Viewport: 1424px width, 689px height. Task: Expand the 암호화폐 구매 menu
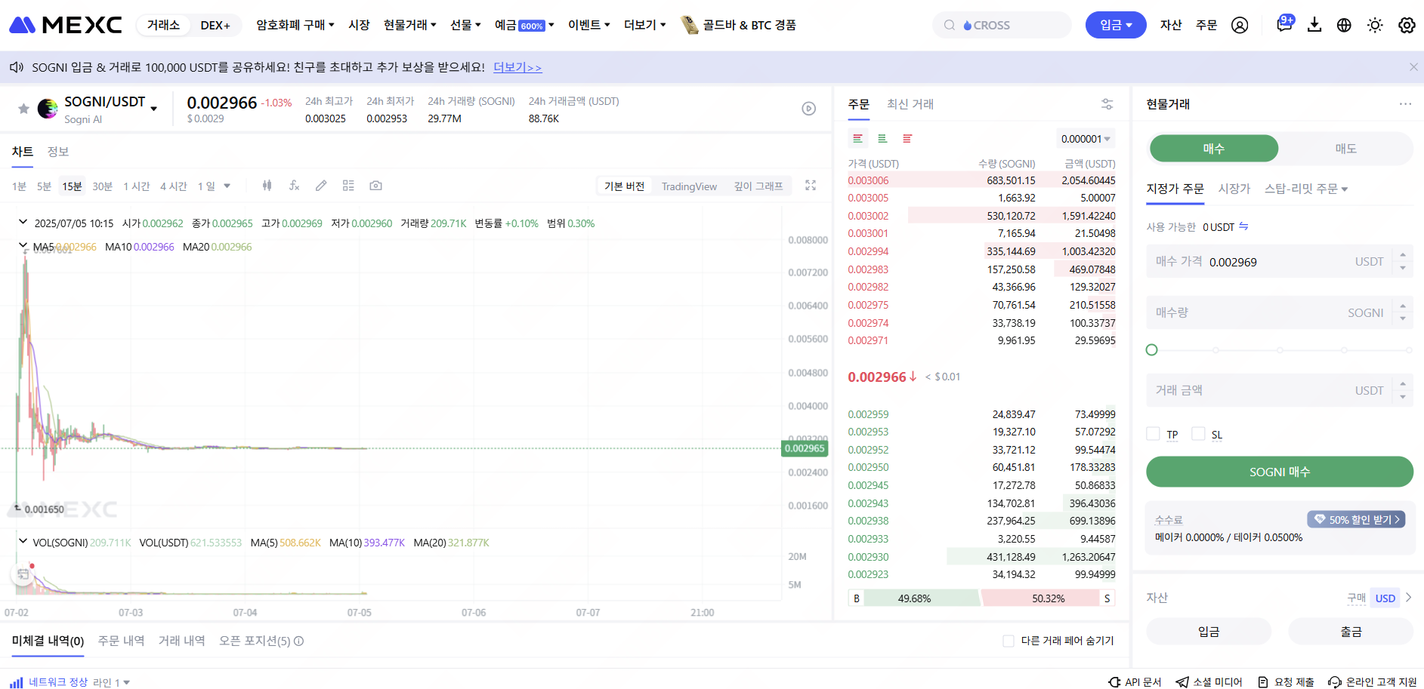tap(295, 25)
